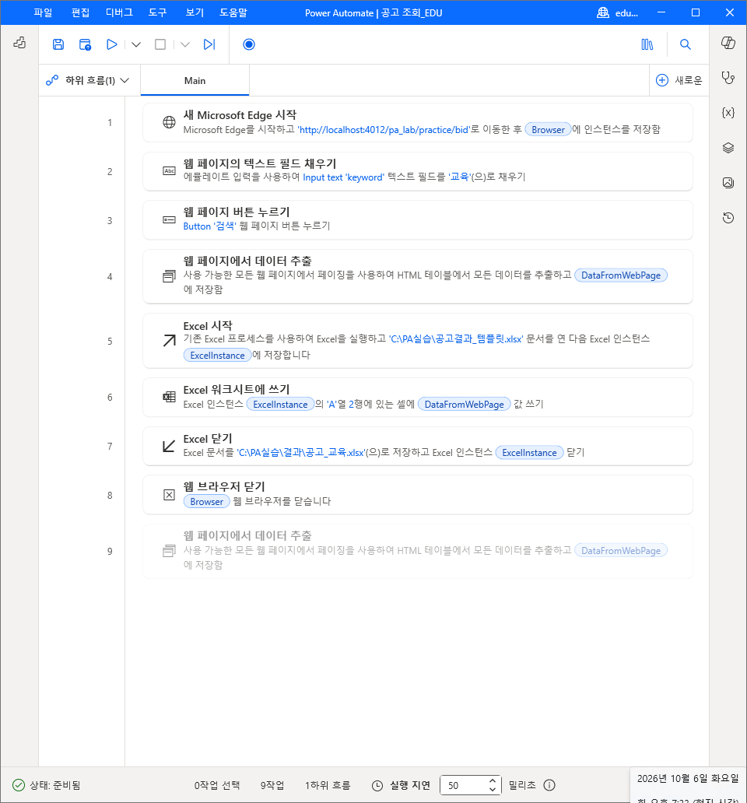Click the close browser X icon of step 8

click(x=169, y=495)
